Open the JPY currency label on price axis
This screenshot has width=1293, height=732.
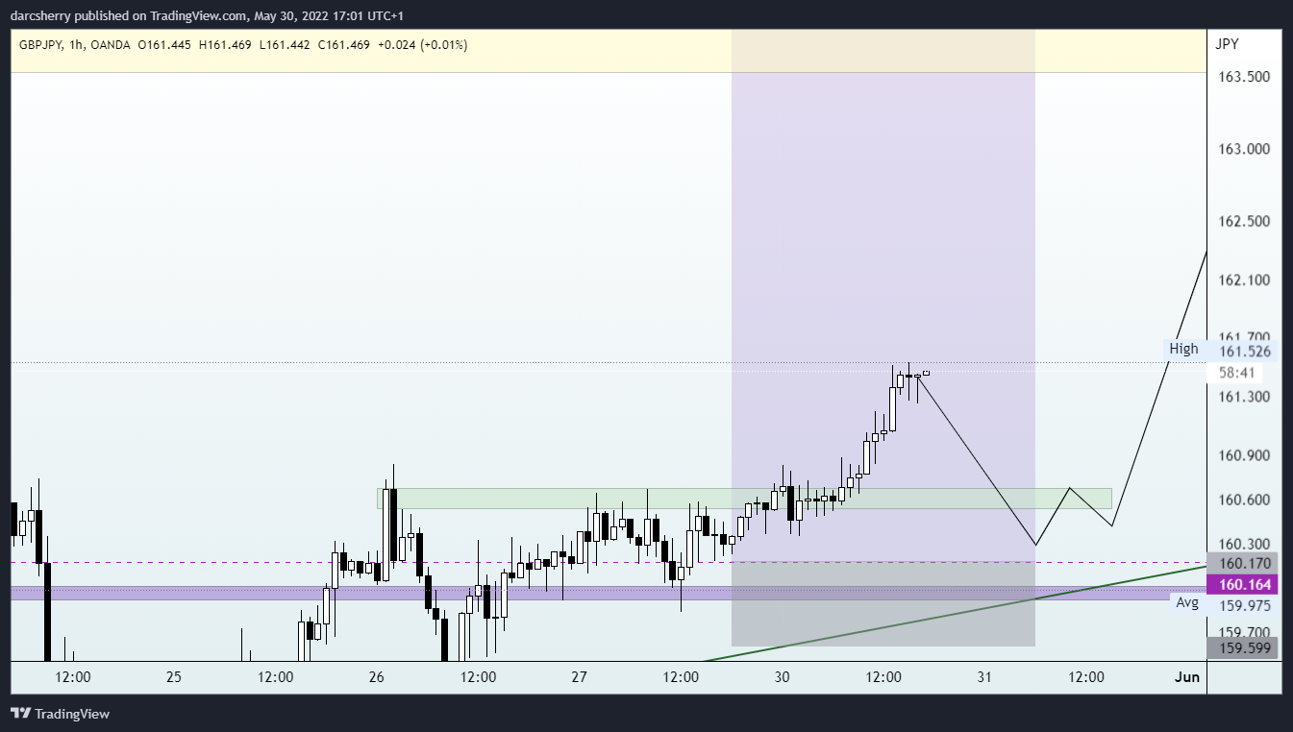click(1227, 44)
